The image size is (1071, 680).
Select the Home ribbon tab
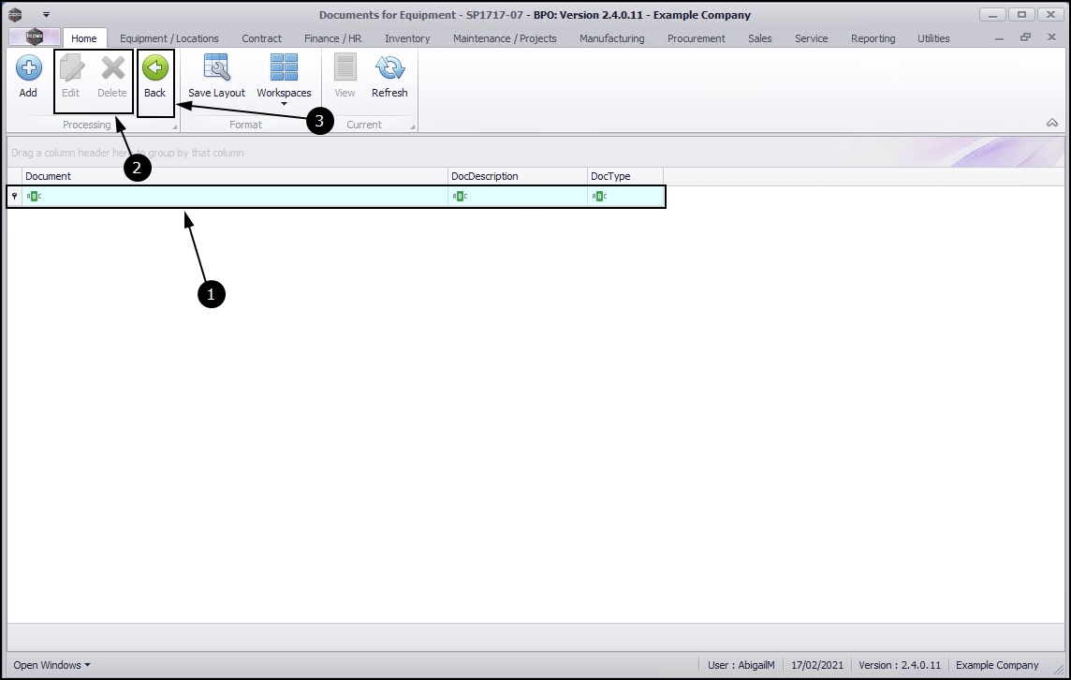pyautogui.click(x=84, y=38)
